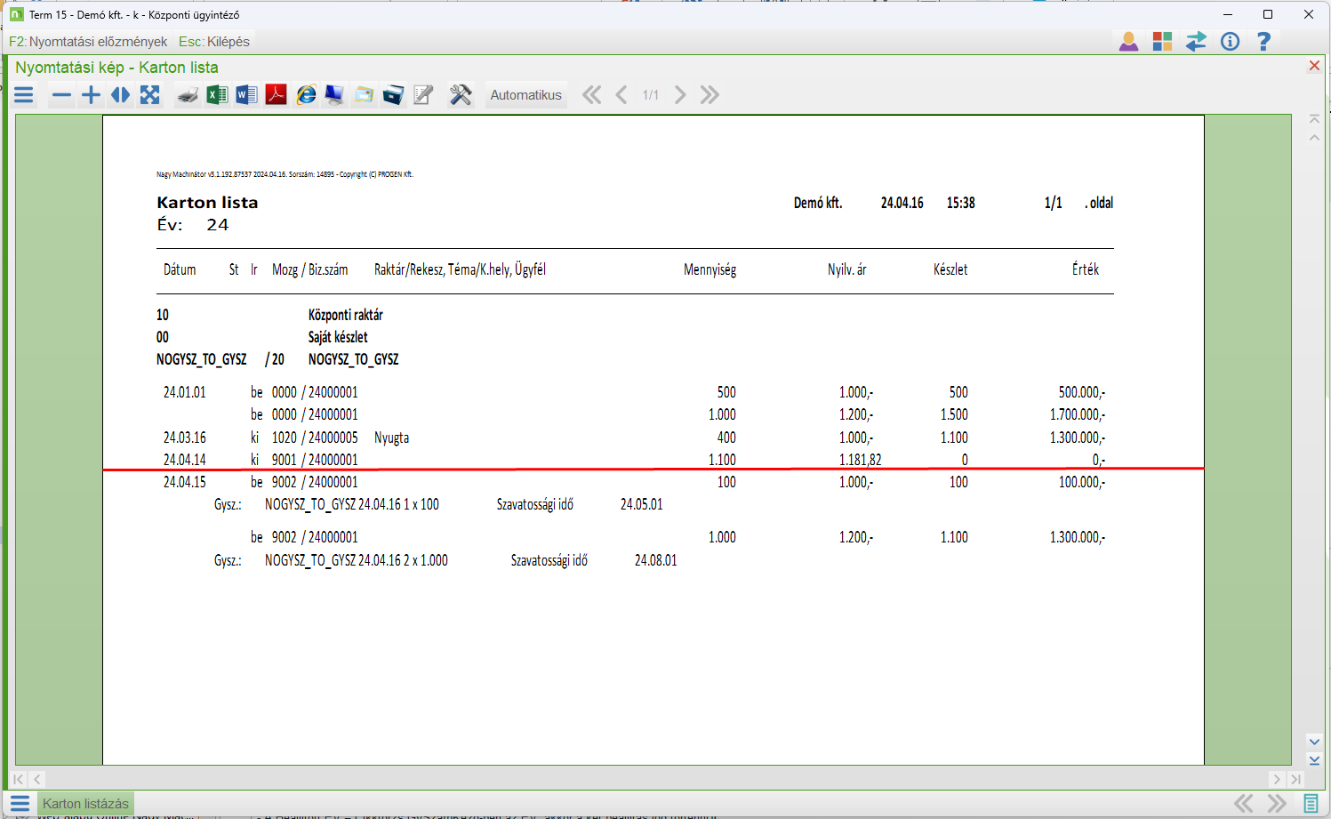The image size is (1331, 819).
Task: Send the report by email envelope icon
Action: (x=364, y=95)
